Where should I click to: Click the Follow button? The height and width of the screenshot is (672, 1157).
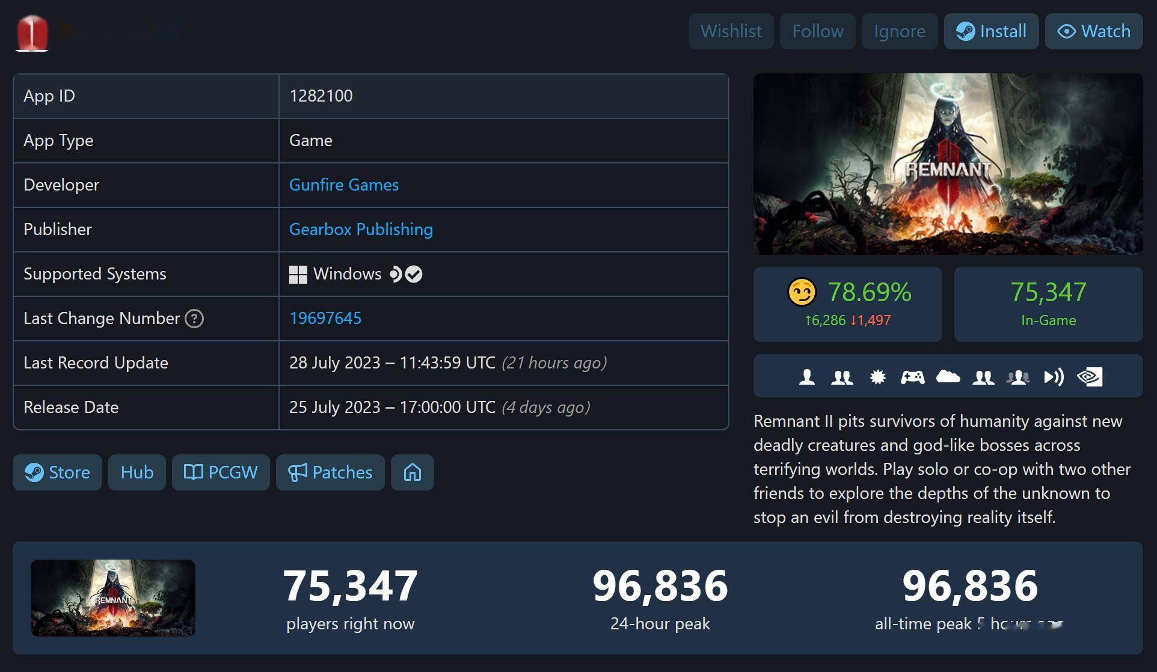tap(817, 31)
